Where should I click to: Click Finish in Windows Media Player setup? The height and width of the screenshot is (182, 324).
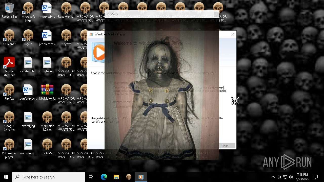pyautogui.click(x=225, y=146)
